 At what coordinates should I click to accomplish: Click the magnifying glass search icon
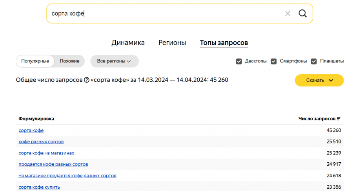point(302,14)
